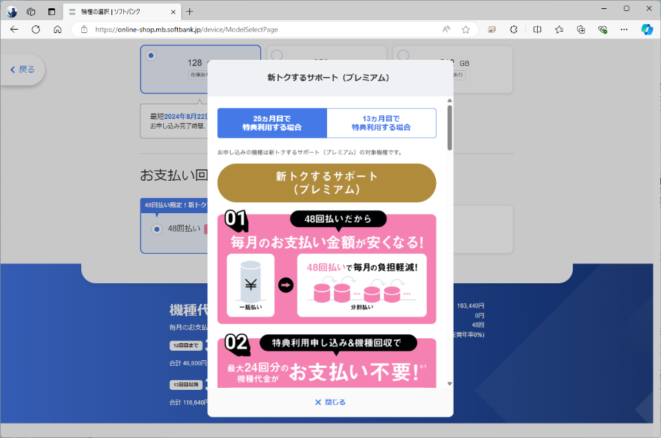Open the Extensions icon in the toolbar
Image resolution: width=661 pixels, height=438 pixels.
coord(514,30)
